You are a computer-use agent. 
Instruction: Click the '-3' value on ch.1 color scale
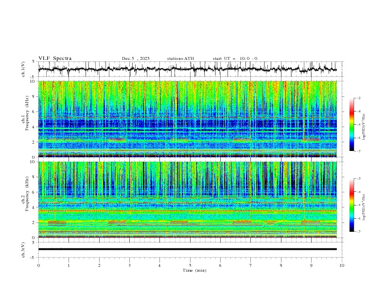358,98
